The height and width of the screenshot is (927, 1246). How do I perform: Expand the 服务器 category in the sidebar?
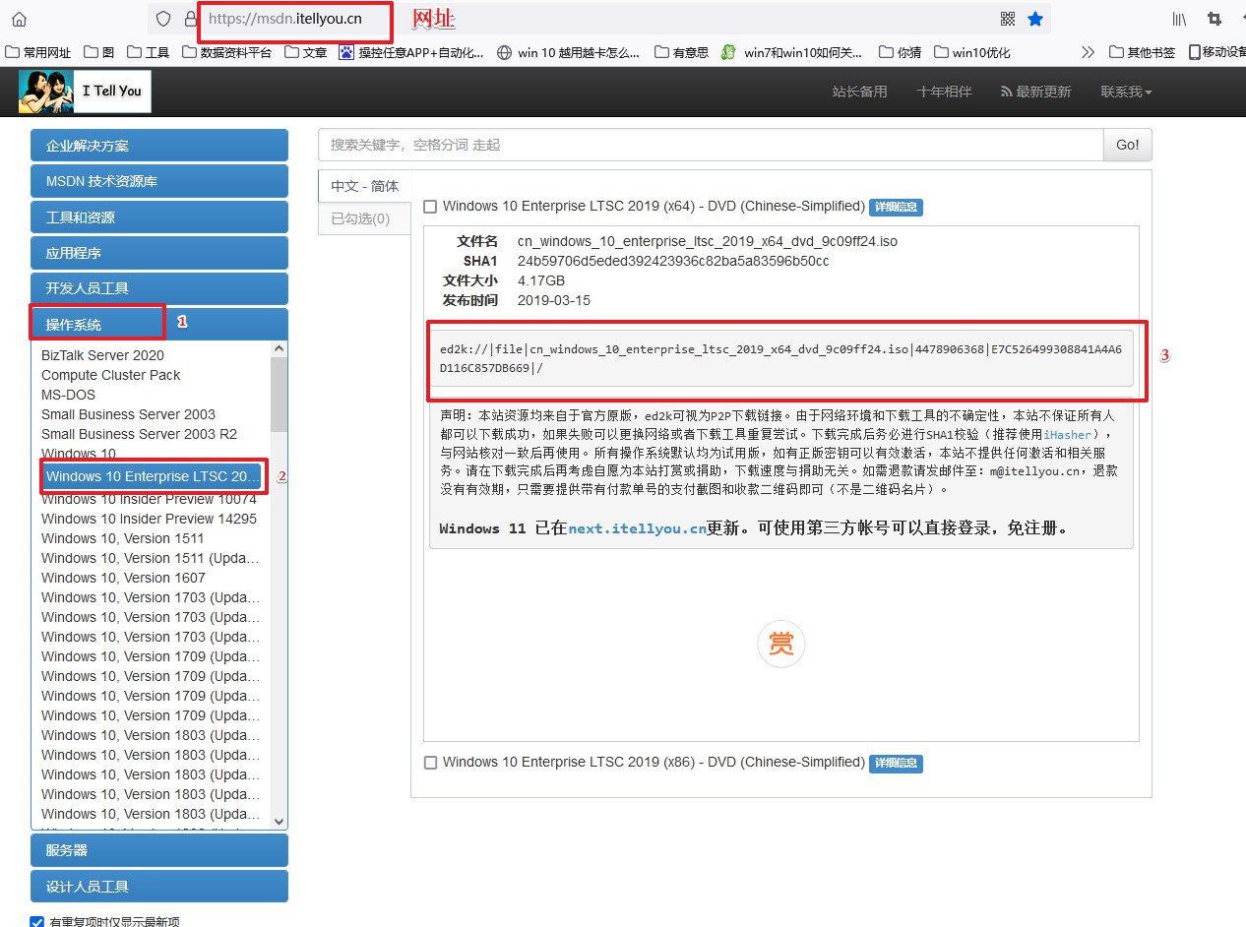pos(159,849)
